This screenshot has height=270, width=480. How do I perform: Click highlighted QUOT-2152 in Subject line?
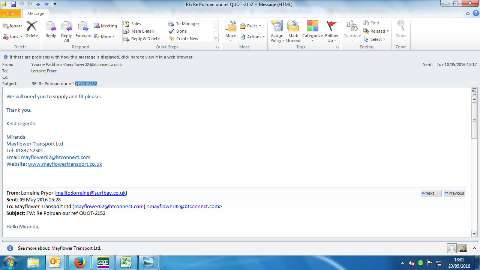(86, 84)
